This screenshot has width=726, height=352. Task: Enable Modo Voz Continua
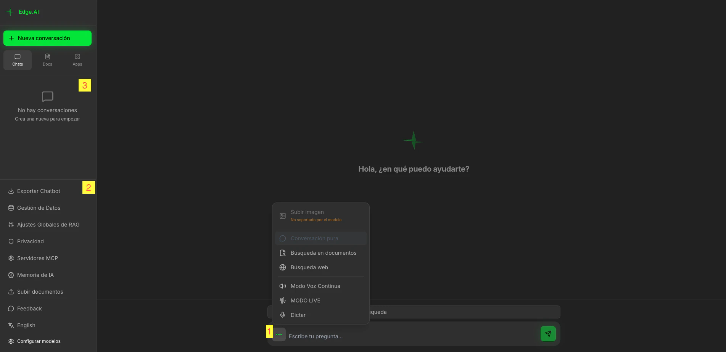pyautogui.click(x=321, y=286)
